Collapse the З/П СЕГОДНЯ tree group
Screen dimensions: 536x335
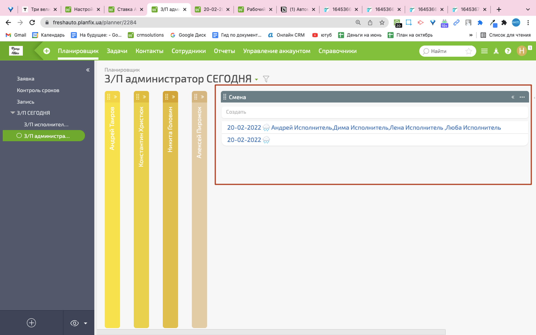(x=12, y=113)
